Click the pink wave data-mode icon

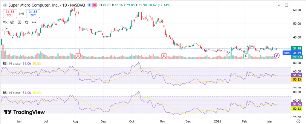coord(95,5)
